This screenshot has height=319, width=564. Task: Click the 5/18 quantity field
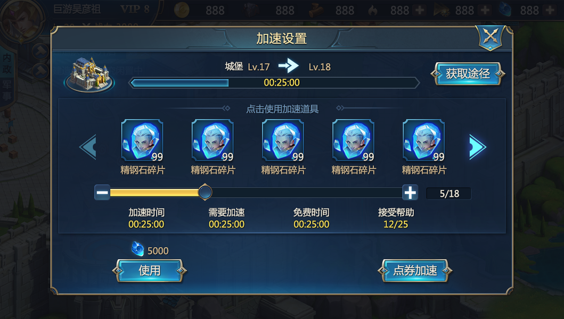point(449,194)
